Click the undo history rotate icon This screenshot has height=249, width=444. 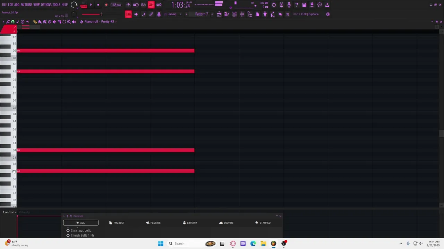tap(274, 5)
